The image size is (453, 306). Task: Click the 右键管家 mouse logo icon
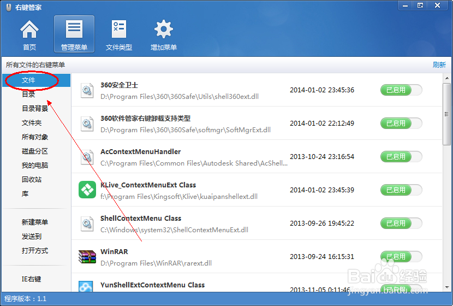click(9, 8)
